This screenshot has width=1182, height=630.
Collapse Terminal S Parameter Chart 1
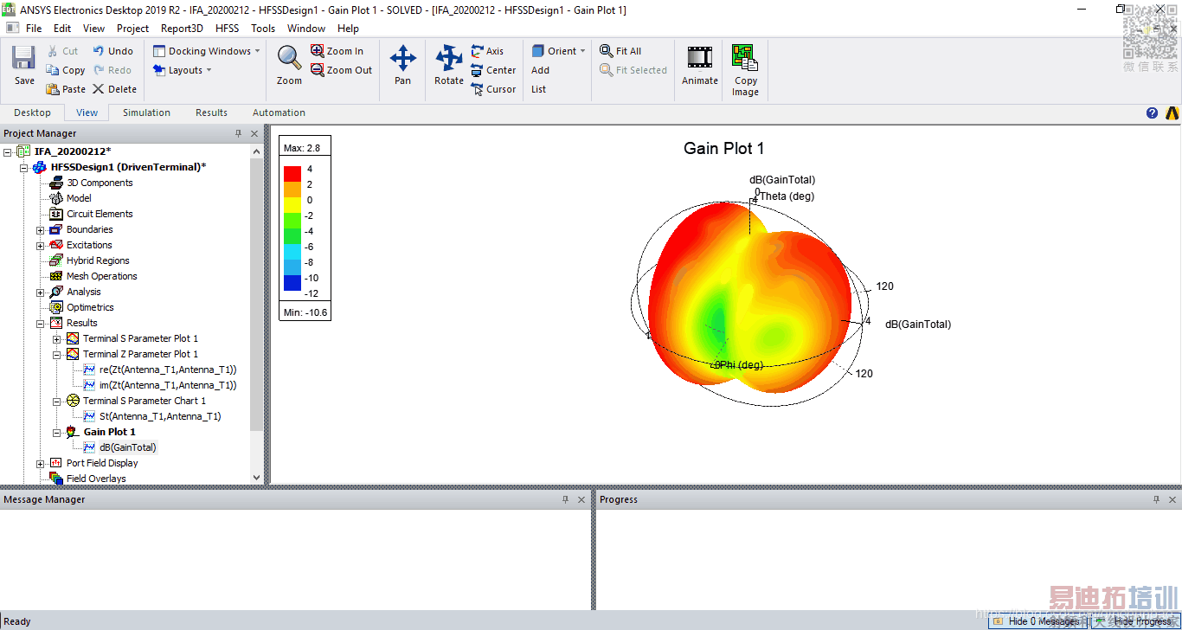click(57, 401)
